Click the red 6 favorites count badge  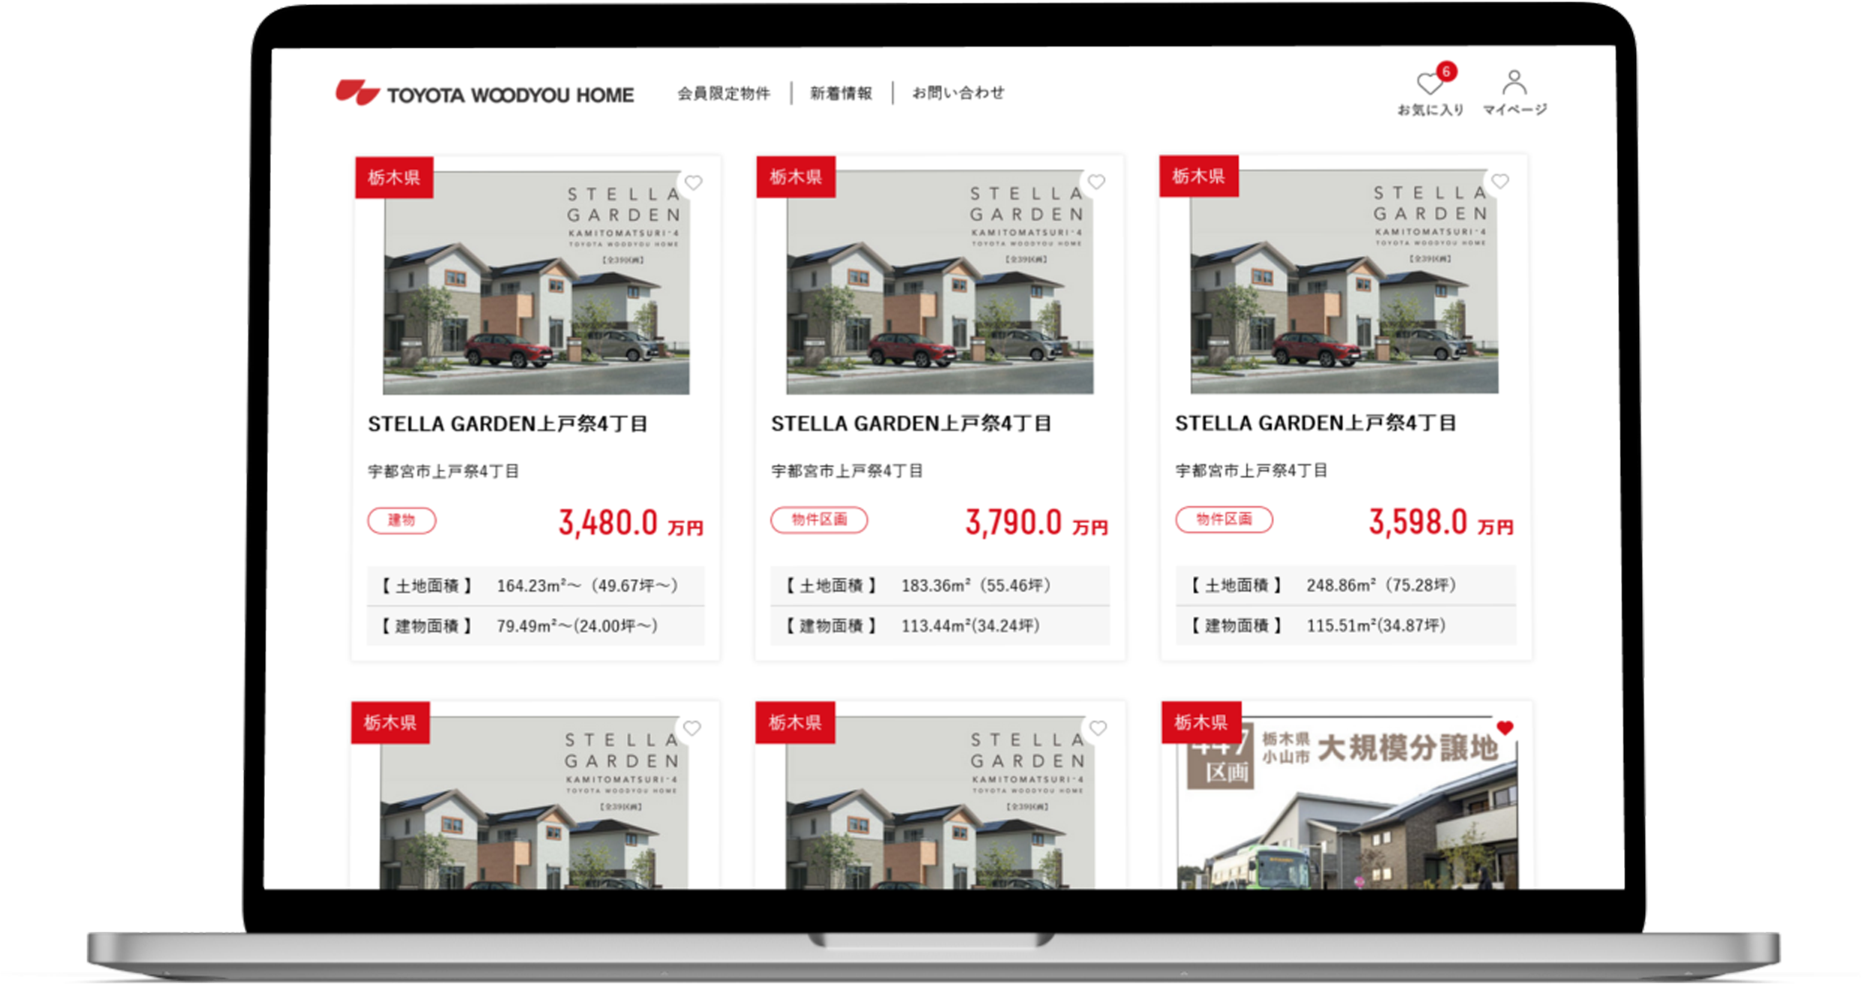tap(1446, 72)
